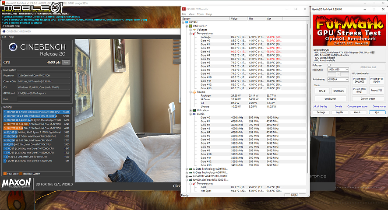
Task: Launch GPU-Z from FurMark tools
Action: click(x=322, y=91)
